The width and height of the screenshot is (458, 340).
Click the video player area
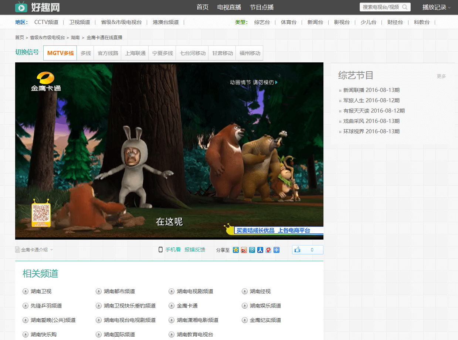169,151
